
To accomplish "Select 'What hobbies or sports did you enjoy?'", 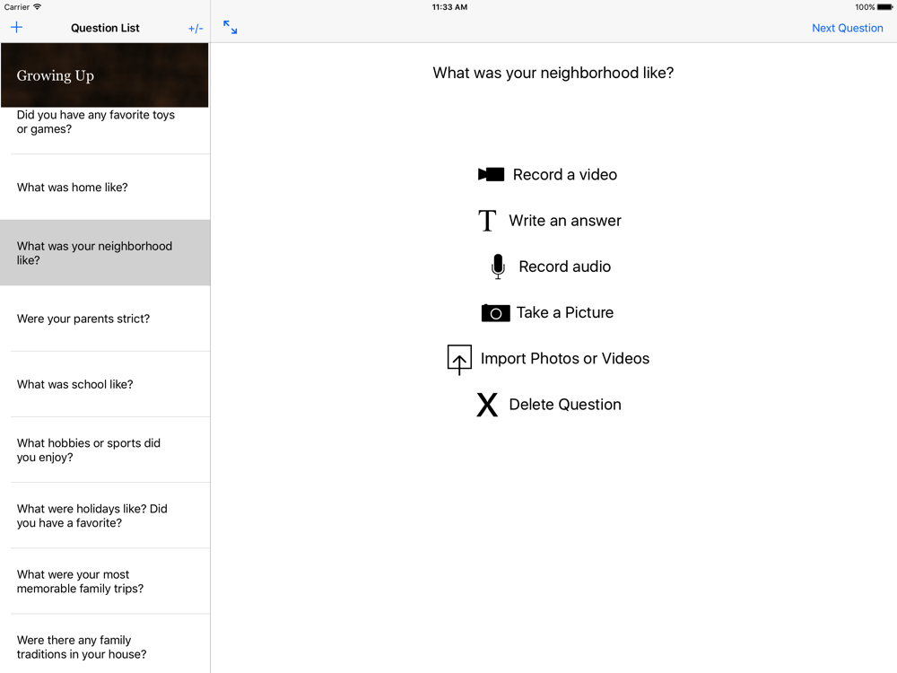I will 105,450.
